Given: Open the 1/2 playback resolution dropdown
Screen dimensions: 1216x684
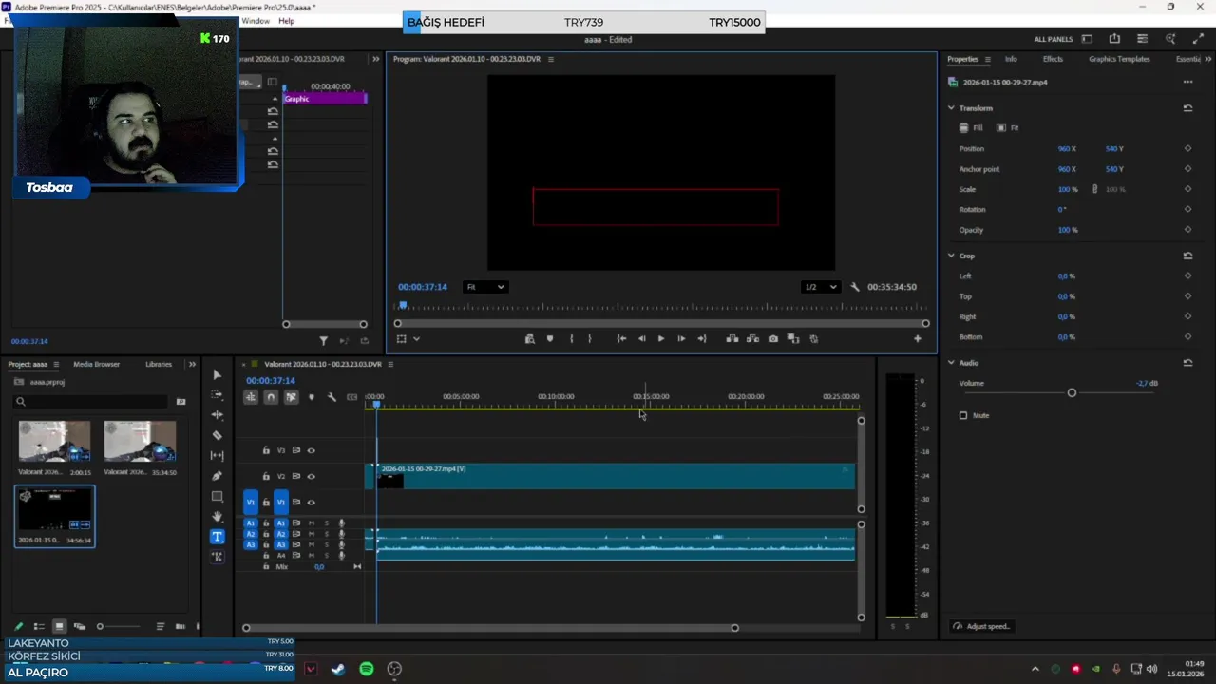Looking at the screenshot, I should coord(821,287).
